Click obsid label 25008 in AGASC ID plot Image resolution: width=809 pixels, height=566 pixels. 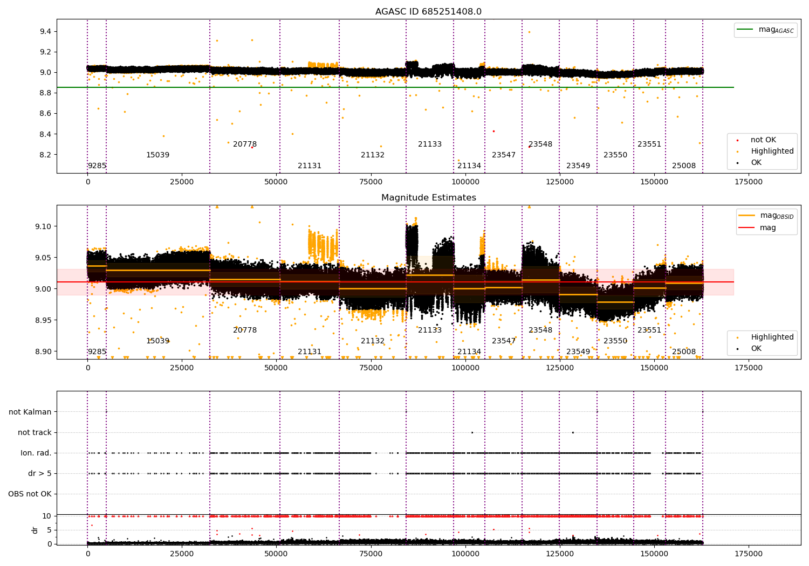click(x=684, y=166)
